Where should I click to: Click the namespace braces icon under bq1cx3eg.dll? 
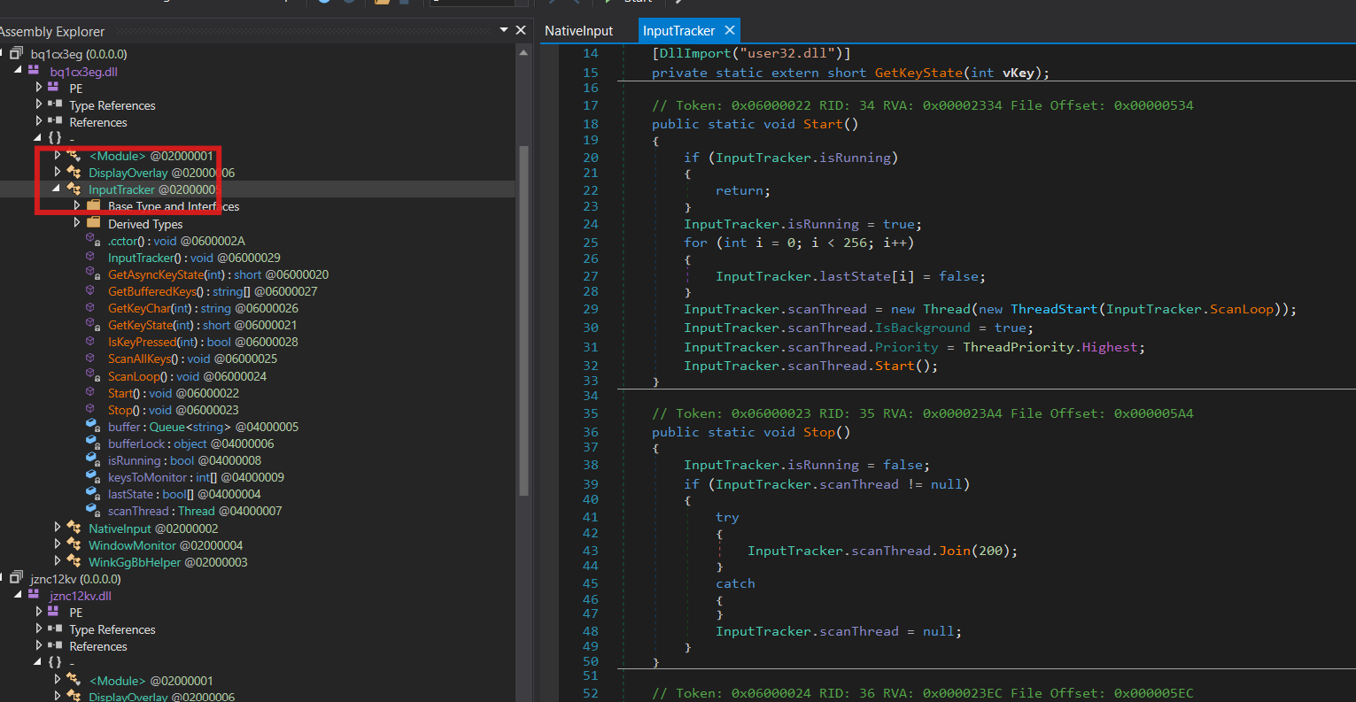tap(55, 138)
